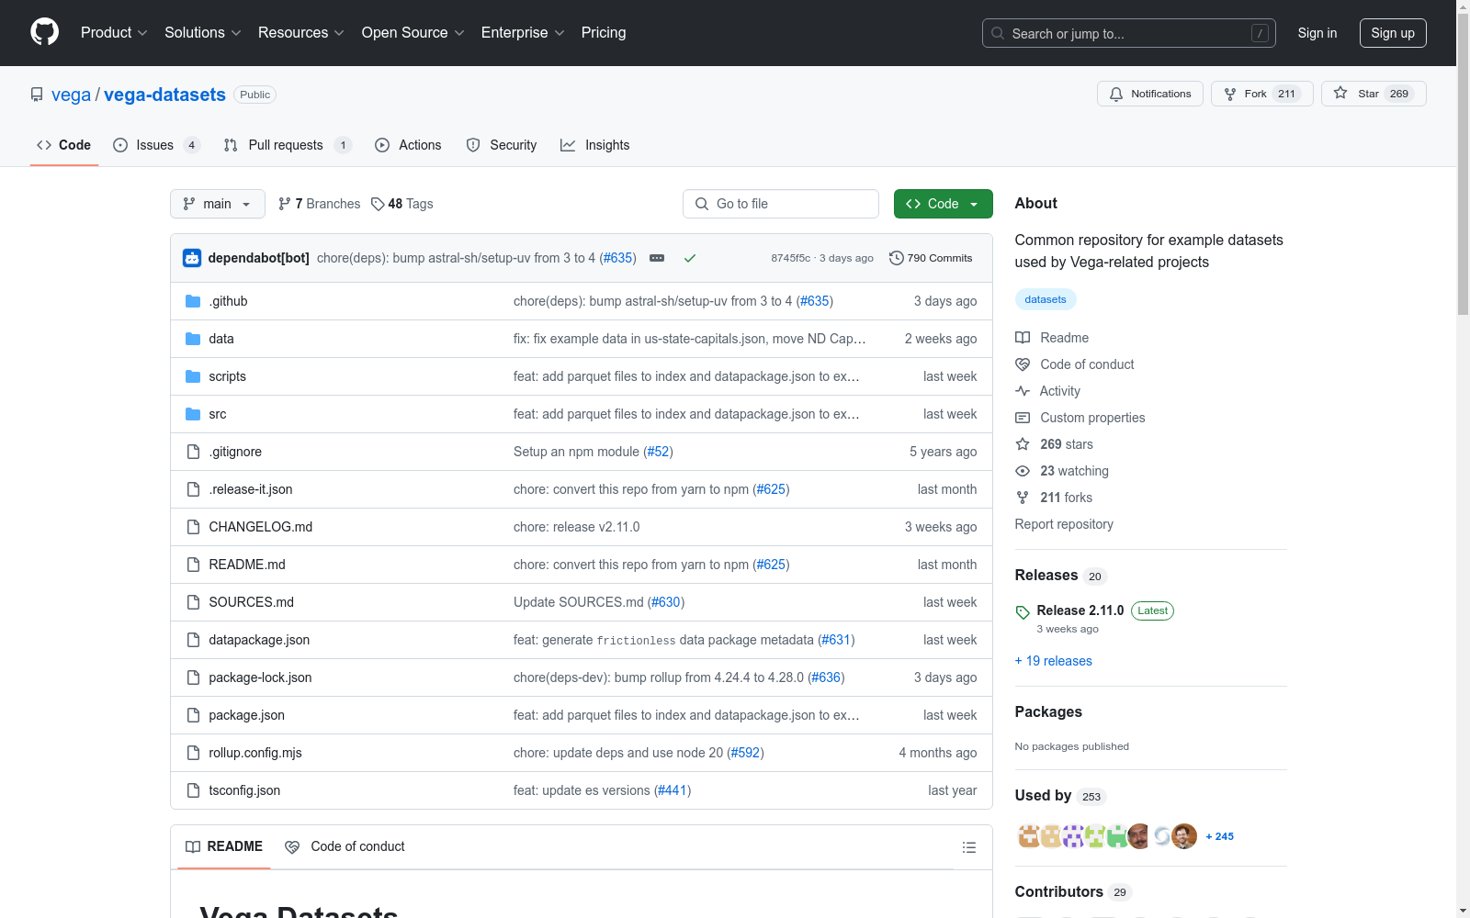Open the Solutions dropdown menu
The height and width of the screenshot is (918, 1470).
(203, 33)
